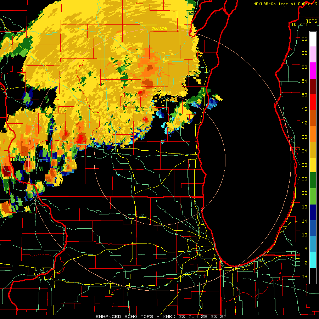Click the 58 label on the legend

(304, 67)
